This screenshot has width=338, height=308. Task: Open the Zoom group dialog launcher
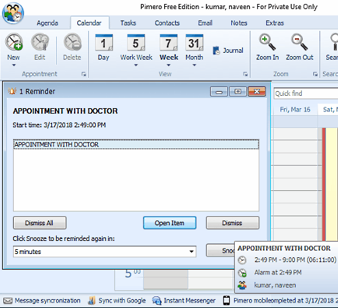[315, 74]
